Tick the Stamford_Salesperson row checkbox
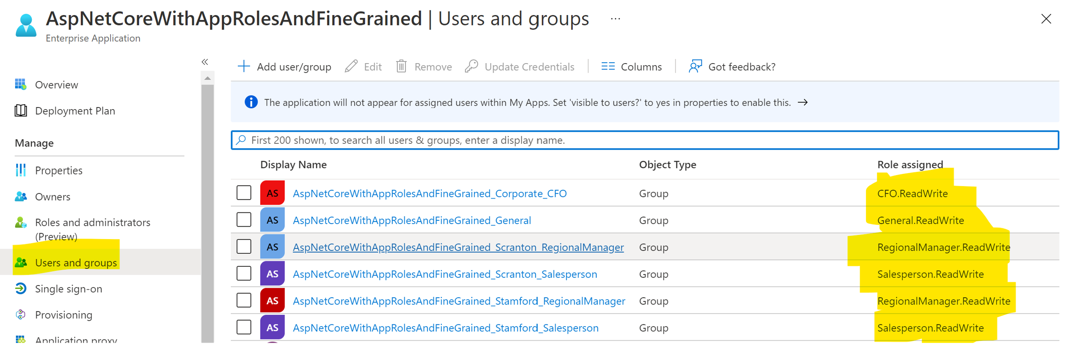This screenshot has width=1072, height=347. (244, 327)
